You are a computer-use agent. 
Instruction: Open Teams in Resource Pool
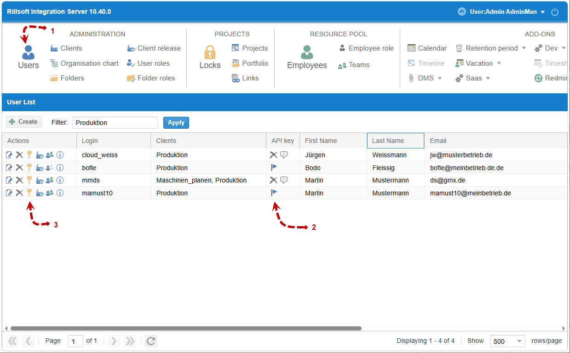(354, 65)
